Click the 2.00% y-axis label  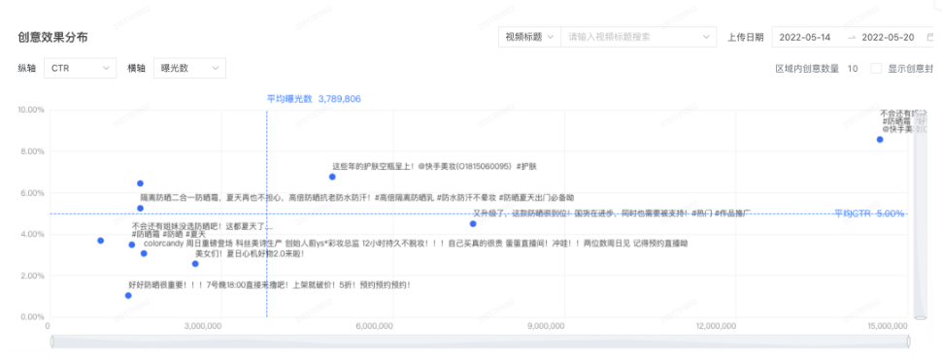(x=33, y=276)
